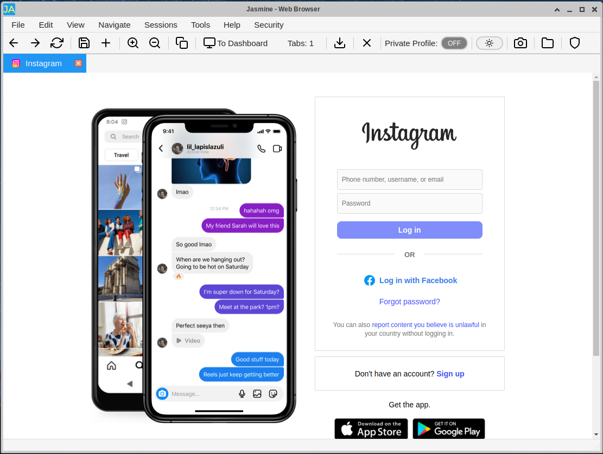The height and width of the screenshot is (454, 603).
Task: Click the username or email field
Action: click(410, 180)
